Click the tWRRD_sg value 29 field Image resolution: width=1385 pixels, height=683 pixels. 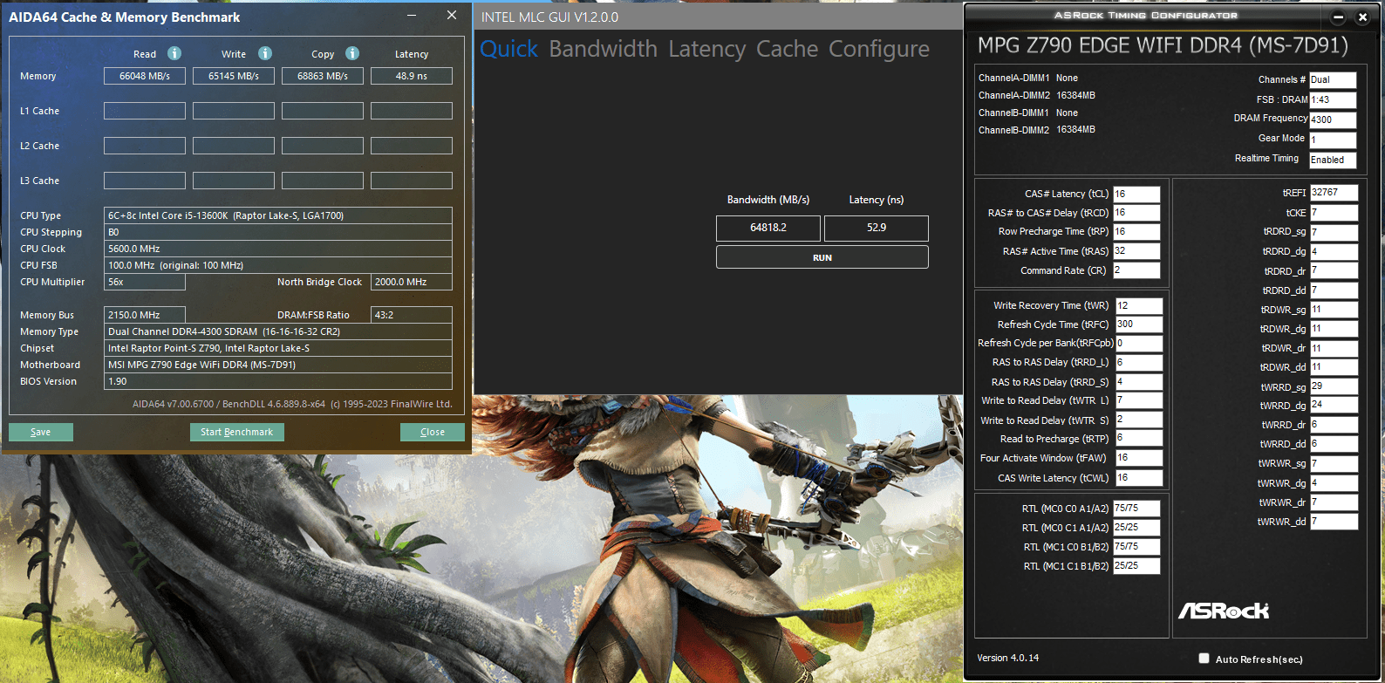point(1334,386)
